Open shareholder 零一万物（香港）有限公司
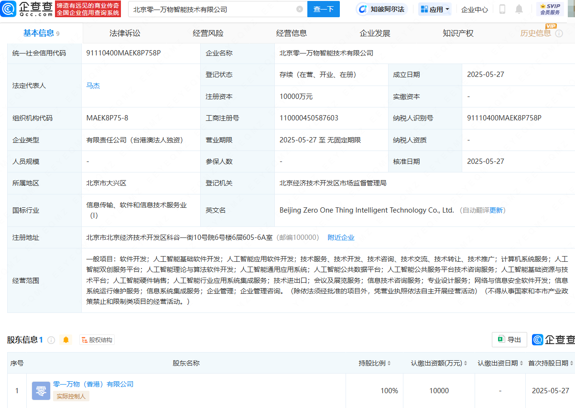 click(93, 384)
